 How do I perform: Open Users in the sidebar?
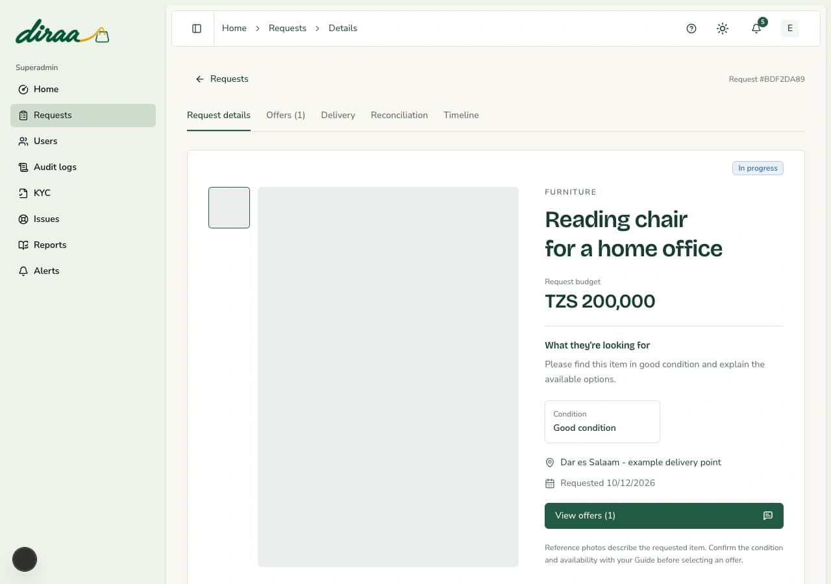pos(83,141)
